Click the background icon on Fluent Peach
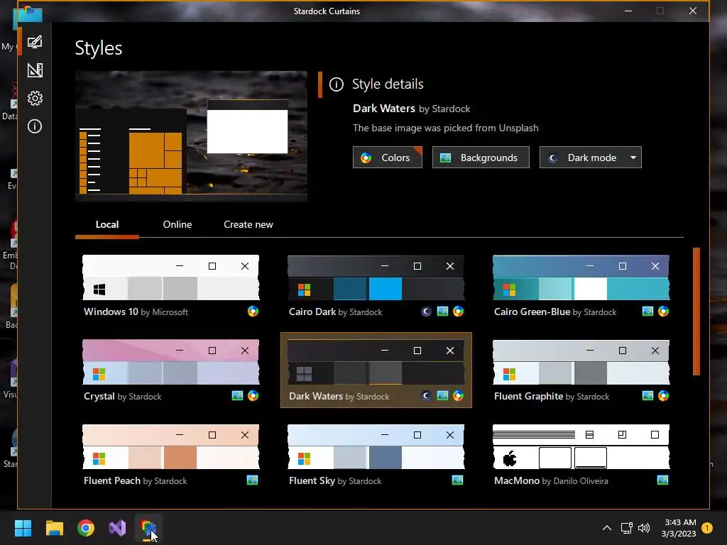The height and width of the screenshot is (545, 727). (x=252, y=480)
